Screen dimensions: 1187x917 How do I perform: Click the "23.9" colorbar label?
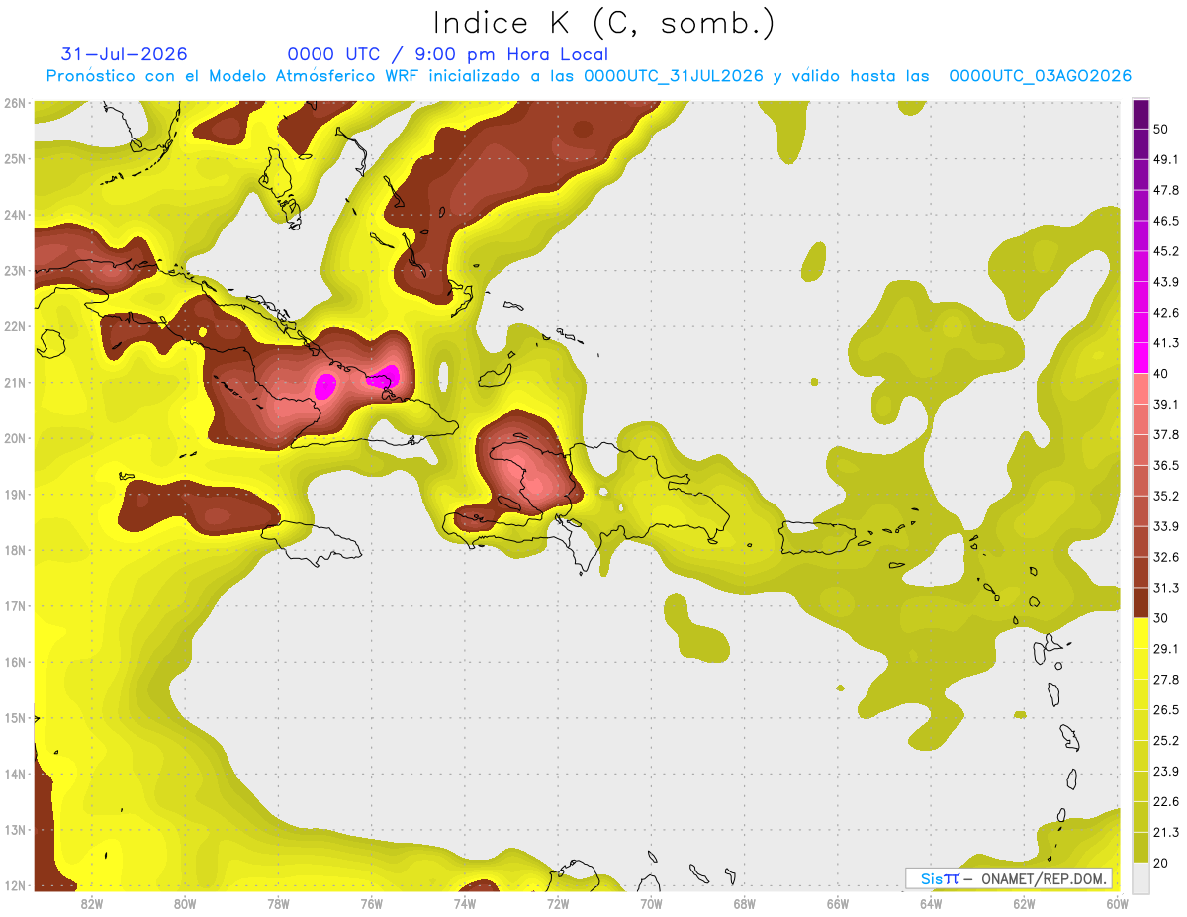(1166, 772)
